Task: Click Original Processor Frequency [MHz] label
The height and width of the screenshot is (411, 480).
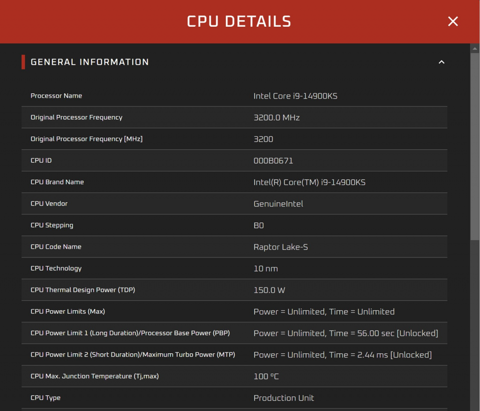Action: [87, 139]
